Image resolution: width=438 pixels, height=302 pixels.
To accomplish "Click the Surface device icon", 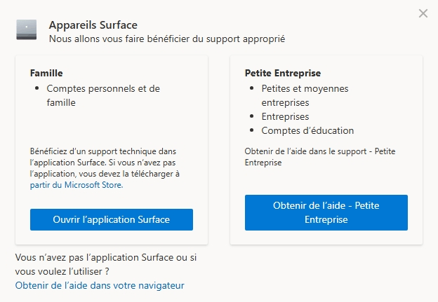I will click(27, 30).
